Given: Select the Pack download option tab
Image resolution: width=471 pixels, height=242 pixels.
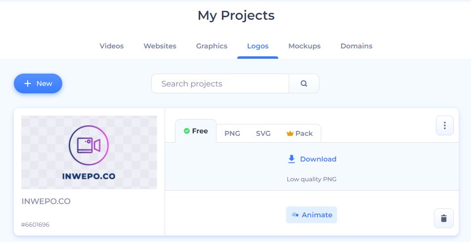Looking at the screenshot, I should [300, 133].
